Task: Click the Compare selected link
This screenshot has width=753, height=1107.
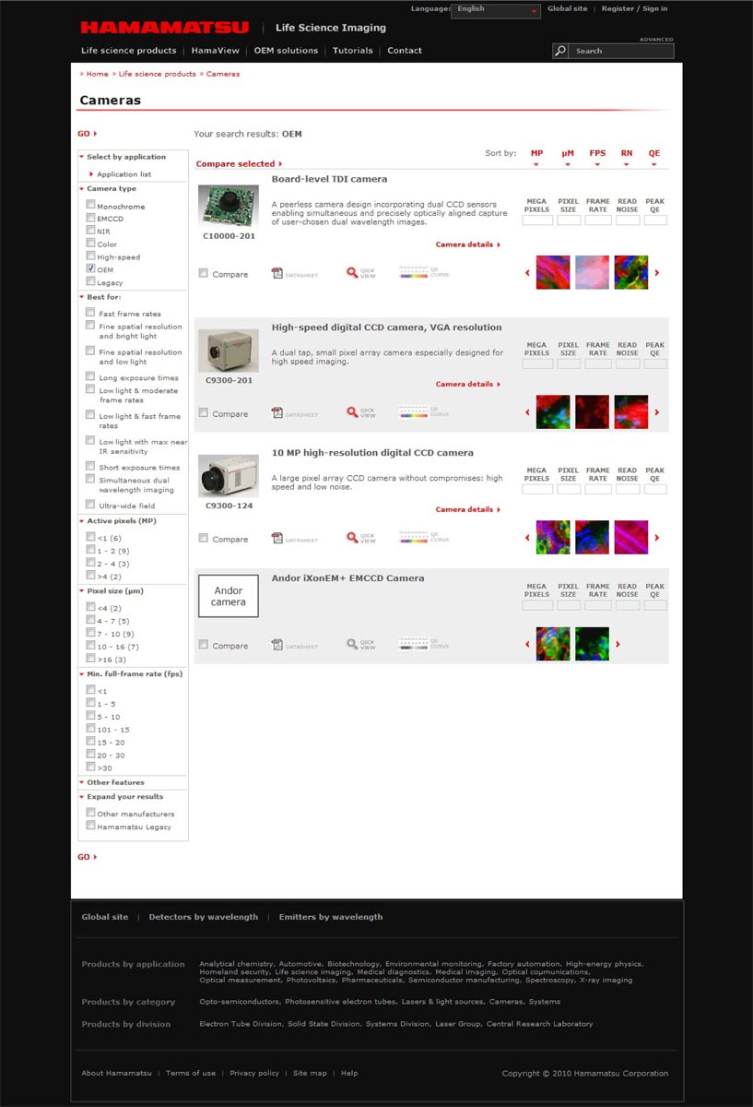Action: tap(238, 164)
